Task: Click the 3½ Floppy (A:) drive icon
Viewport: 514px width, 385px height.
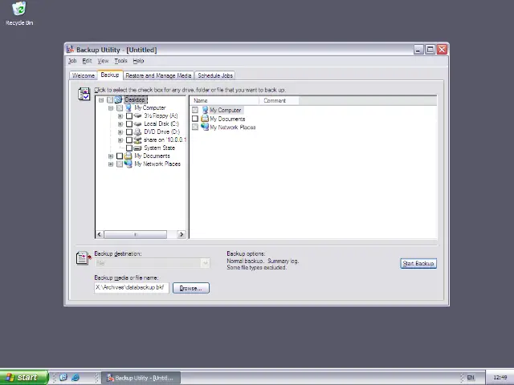Action: pos(138,115)
